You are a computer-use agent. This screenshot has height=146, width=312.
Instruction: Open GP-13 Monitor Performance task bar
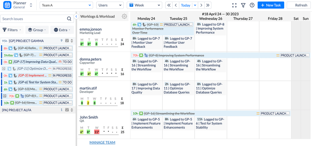162,29
